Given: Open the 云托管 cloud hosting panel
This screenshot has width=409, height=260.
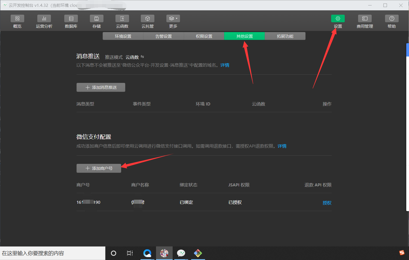Looking at the screenshot, I should pyautogui.click(x=147, y=21).
